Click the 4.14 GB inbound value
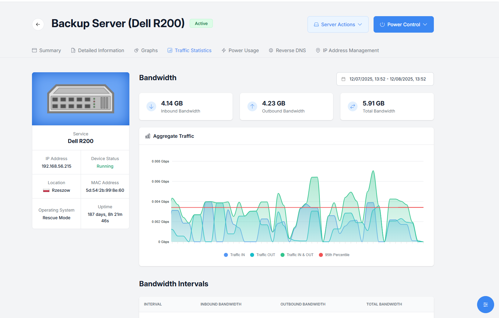The width and height of the screenshot is (499, 318). pos(172,103)
